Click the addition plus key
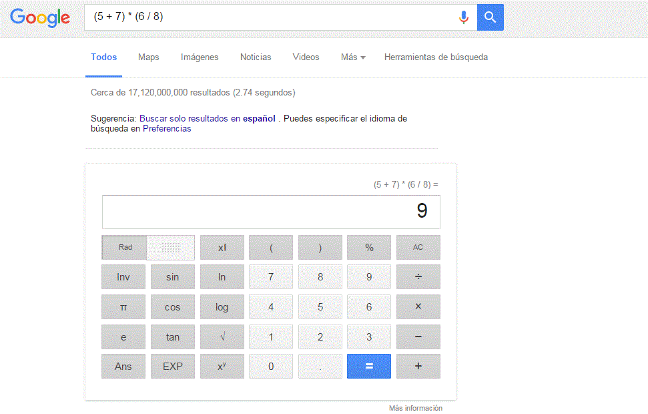648x414 pixels. [x=418, y=366]
